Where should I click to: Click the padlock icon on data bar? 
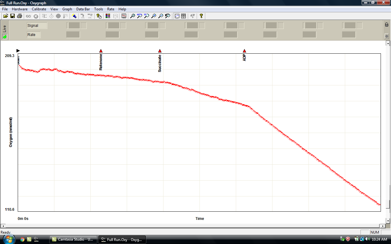click(386, 25)
